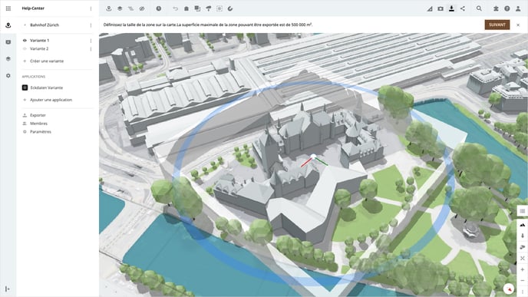This screenshot has width=528, height=297.
Task: Undo the last action
Action: pos(176,8)
